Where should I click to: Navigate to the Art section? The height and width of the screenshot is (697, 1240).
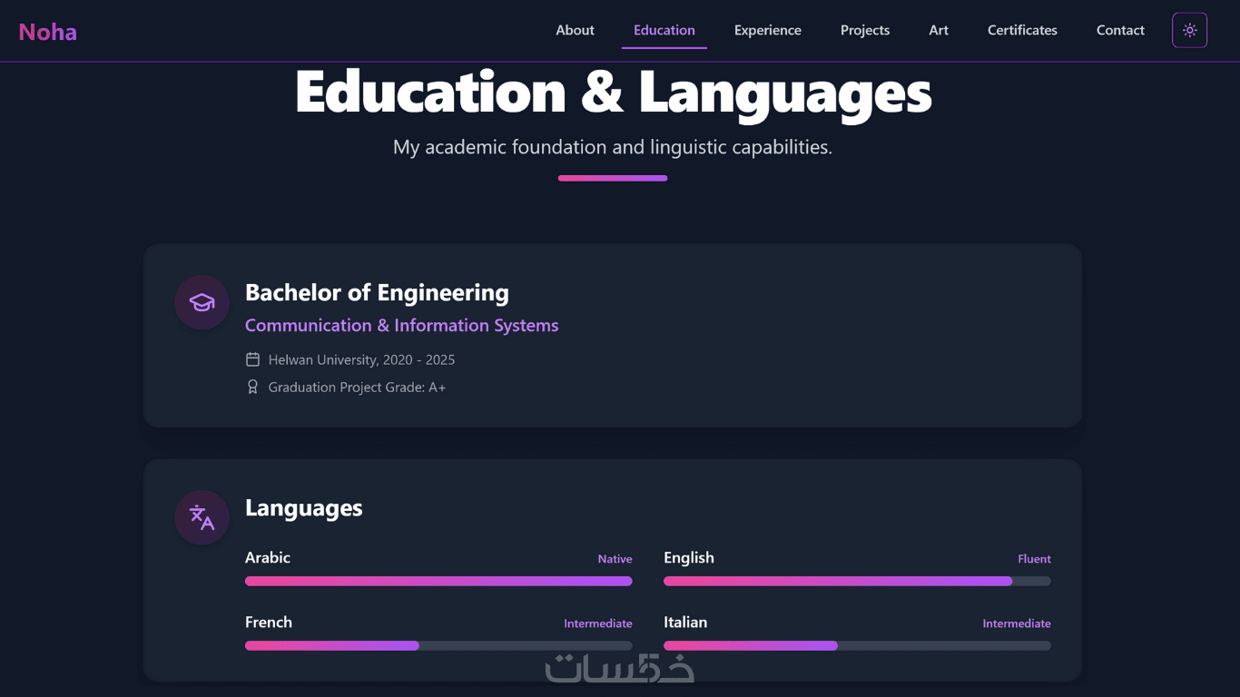coord(939,30)
